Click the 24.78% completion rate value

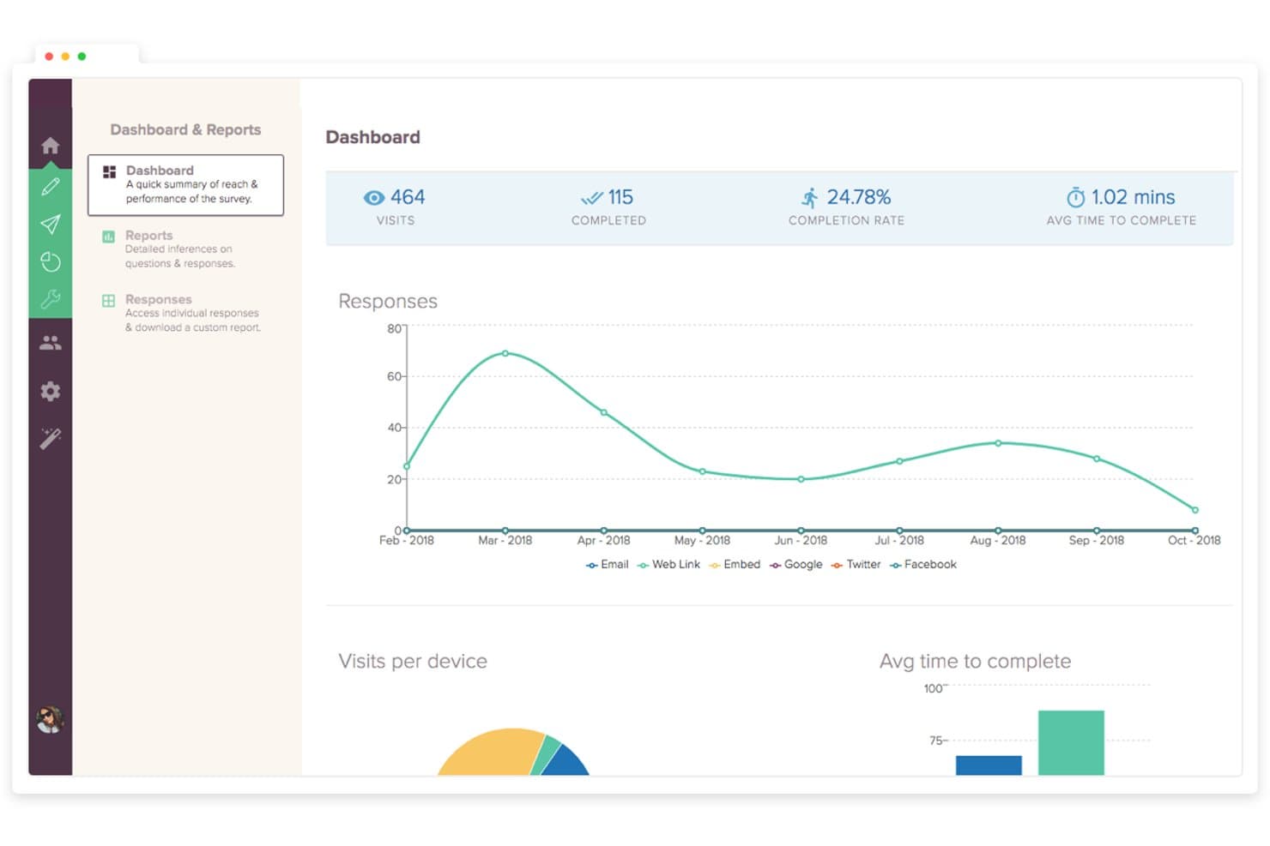[x=859, y=197]
